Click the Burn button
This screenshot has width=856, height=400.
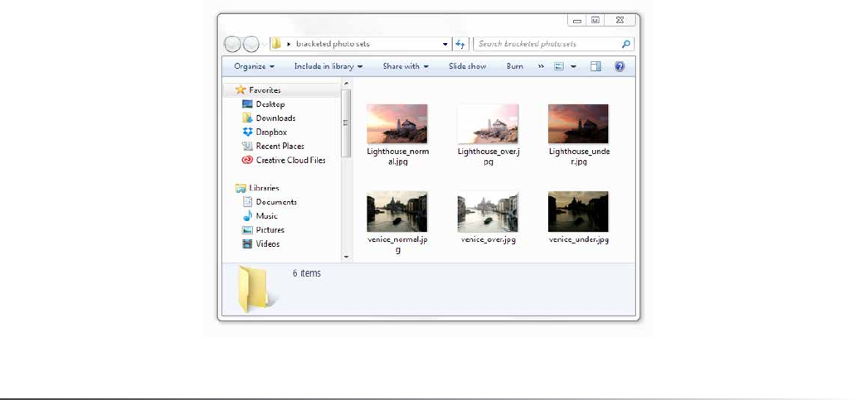click(x=515, y=66)
